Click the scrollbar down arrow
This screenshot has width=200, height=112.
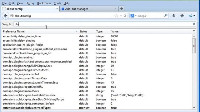click(194, 108)
